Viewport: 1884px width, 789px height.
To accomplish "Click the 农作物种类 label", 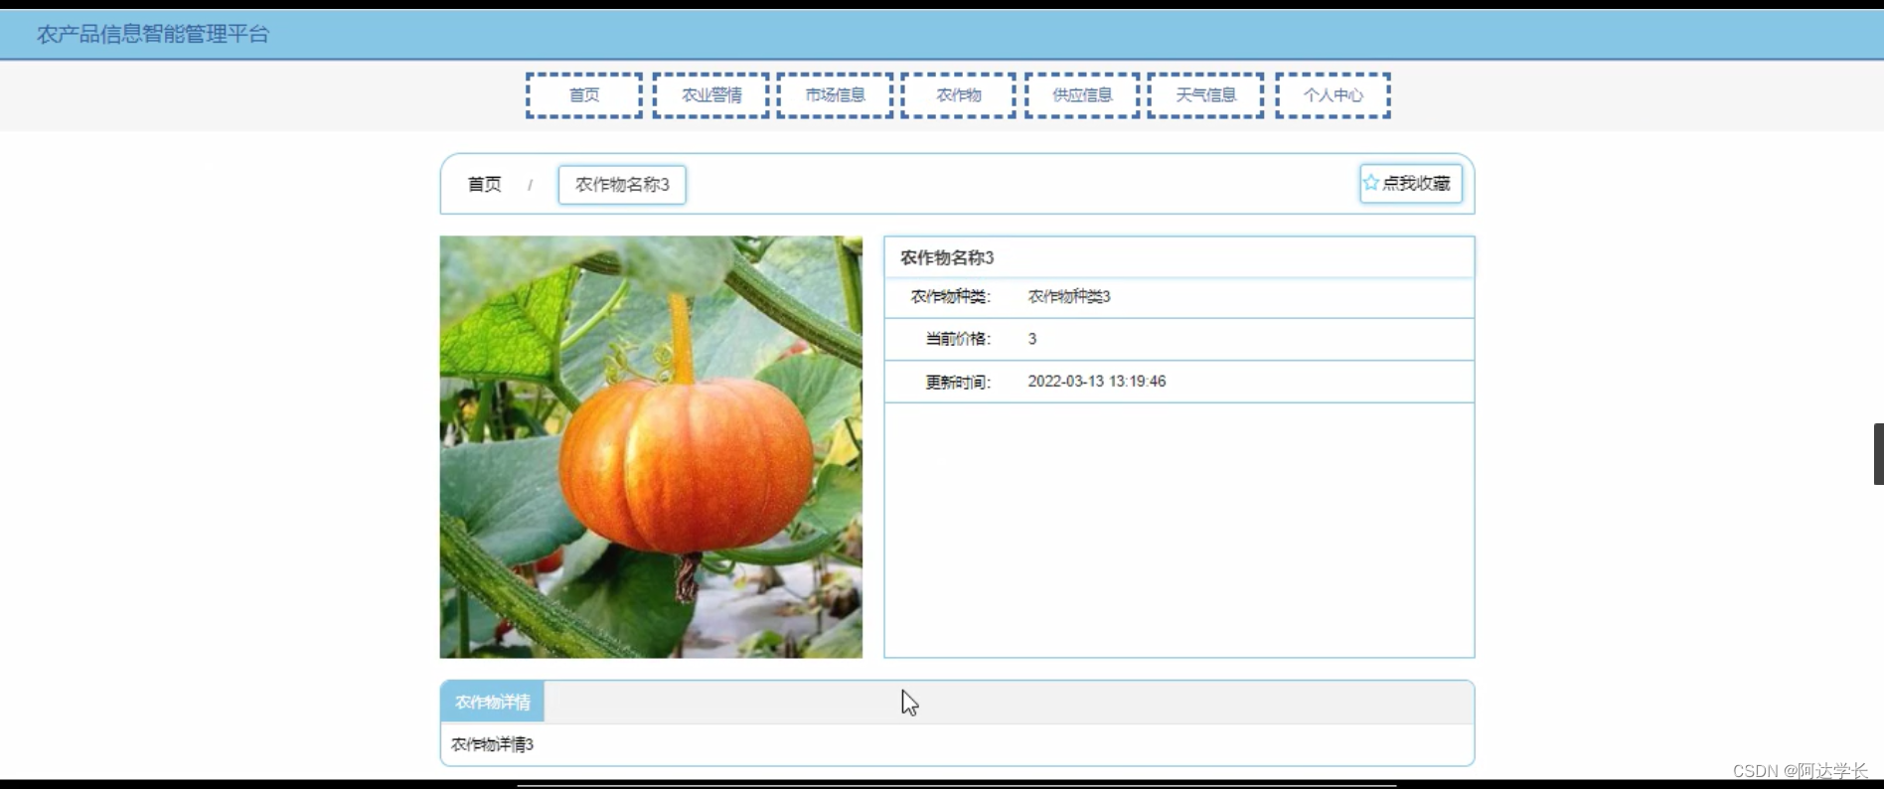I will point(951,296).
